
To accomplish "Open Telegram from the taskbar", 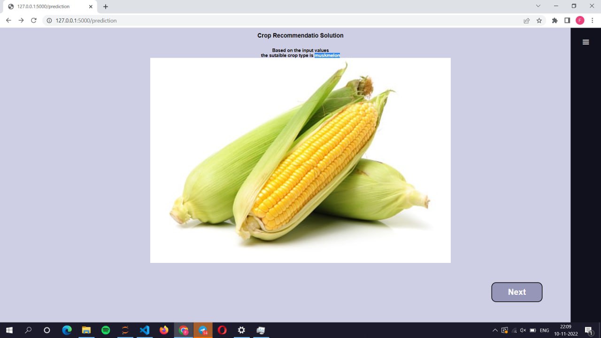I will point(203,330).
